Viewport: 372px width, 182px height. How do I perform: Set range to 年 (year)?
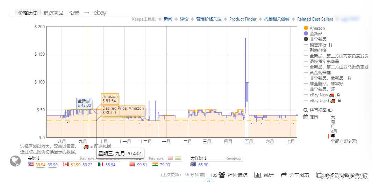333,136
